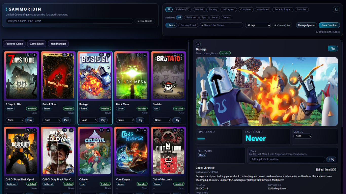Filter by Installed (37) status
Screen dimensions: 346x194
coord(183,10)
